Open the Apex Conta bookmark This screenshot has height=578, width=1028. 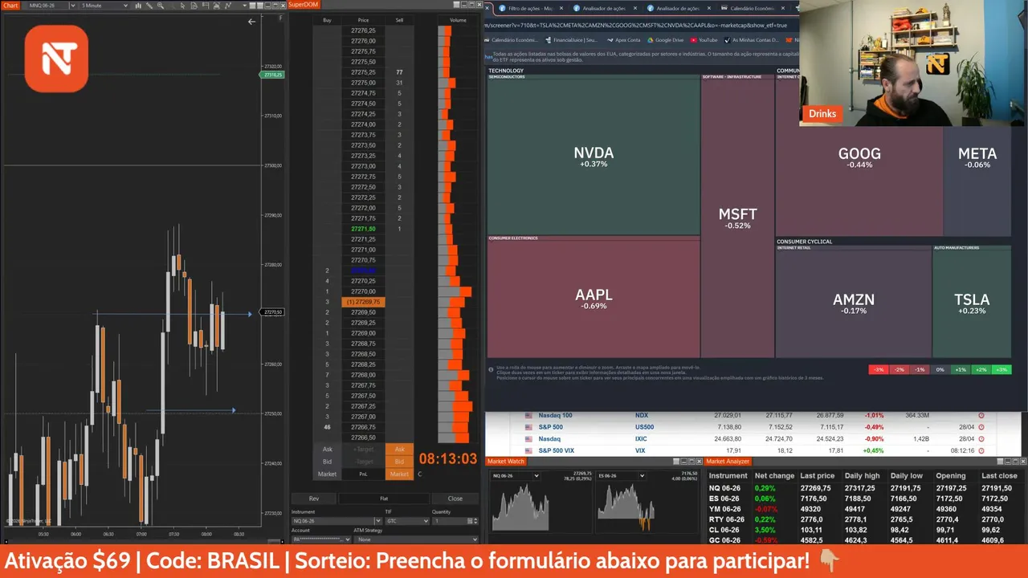coord(624,39)
